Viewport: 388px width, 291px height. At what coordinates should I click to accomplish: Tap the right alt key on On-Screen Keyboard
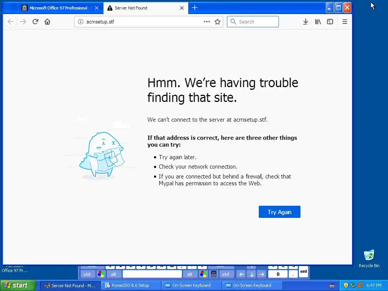(190, 274)
